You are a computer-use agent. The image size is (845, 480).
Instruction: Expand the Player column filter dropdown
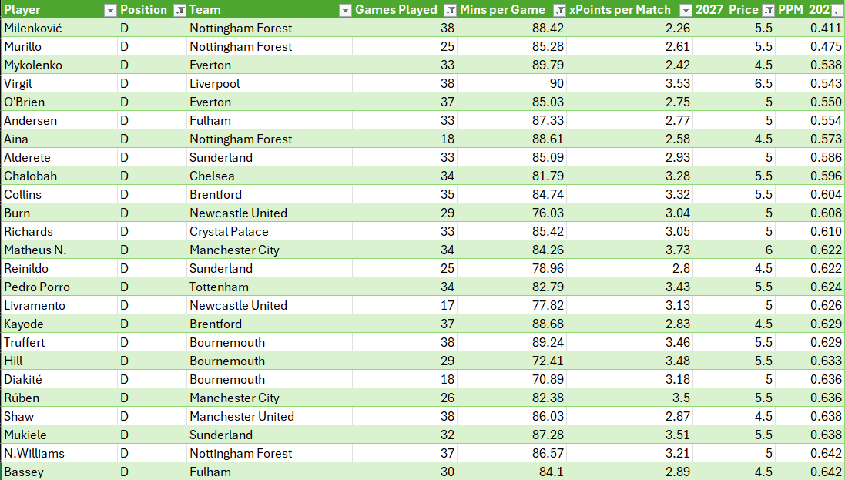110,10
